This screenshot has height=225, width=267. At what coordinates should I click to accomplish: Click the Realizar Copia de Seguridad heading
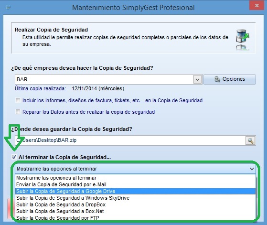point(51,30)
